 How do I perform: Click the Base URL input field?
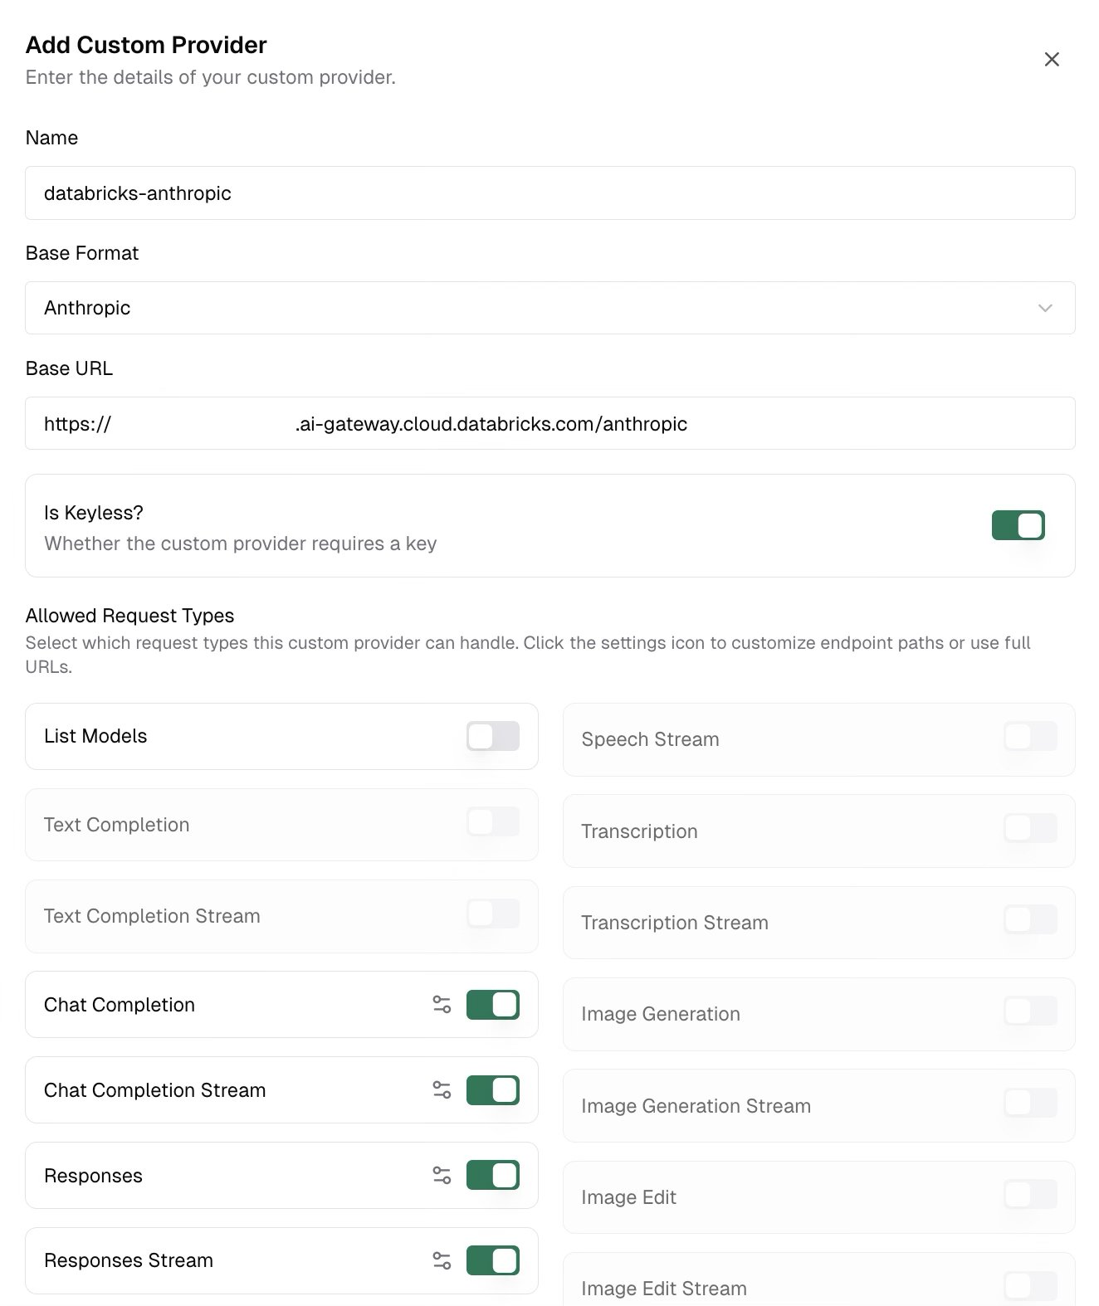[x=550, y=423]
